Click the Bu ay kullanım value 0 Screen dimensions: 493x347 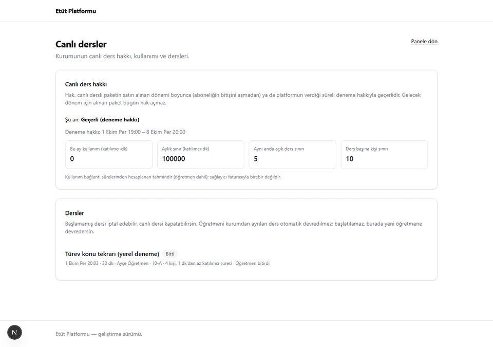pyautogui.click(x=72, y=159)
